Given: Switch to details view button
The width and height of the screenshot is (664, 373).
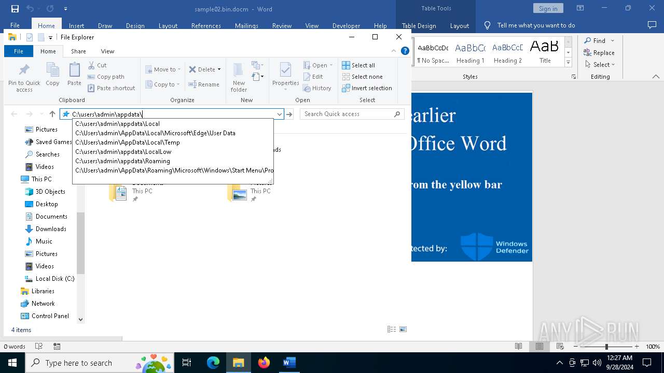Looking at the screenshot, I should tap(392, 329).
